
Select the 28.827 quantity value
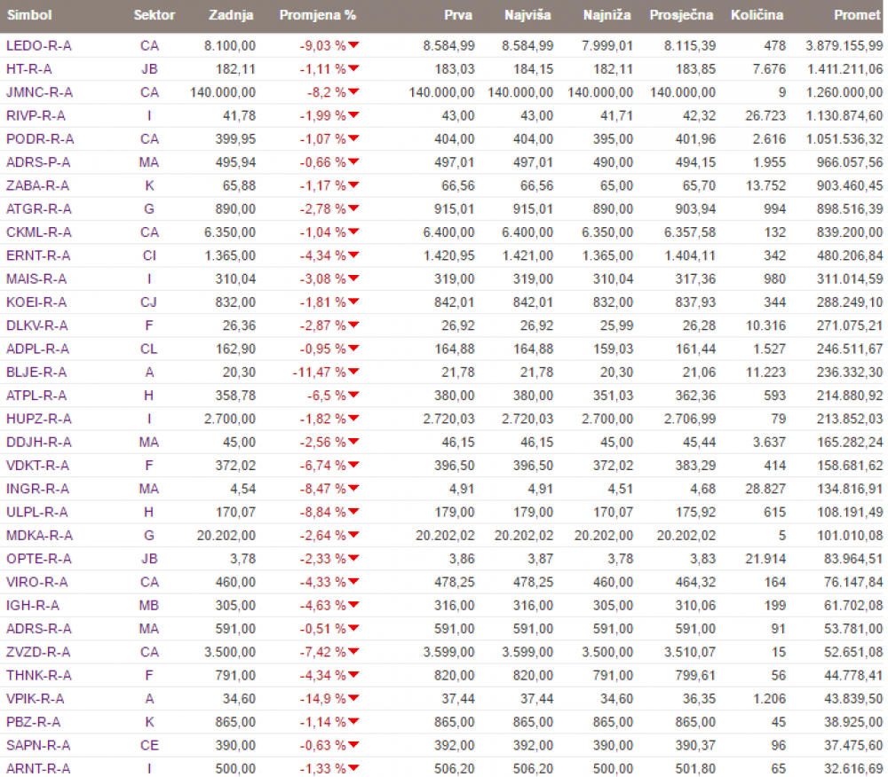(765, 489)
